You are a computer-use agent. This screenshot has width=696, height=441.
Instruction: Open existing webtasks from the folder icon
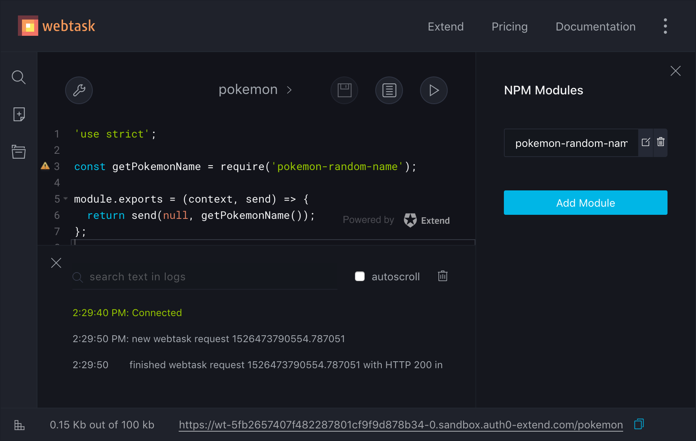point(18,152)
